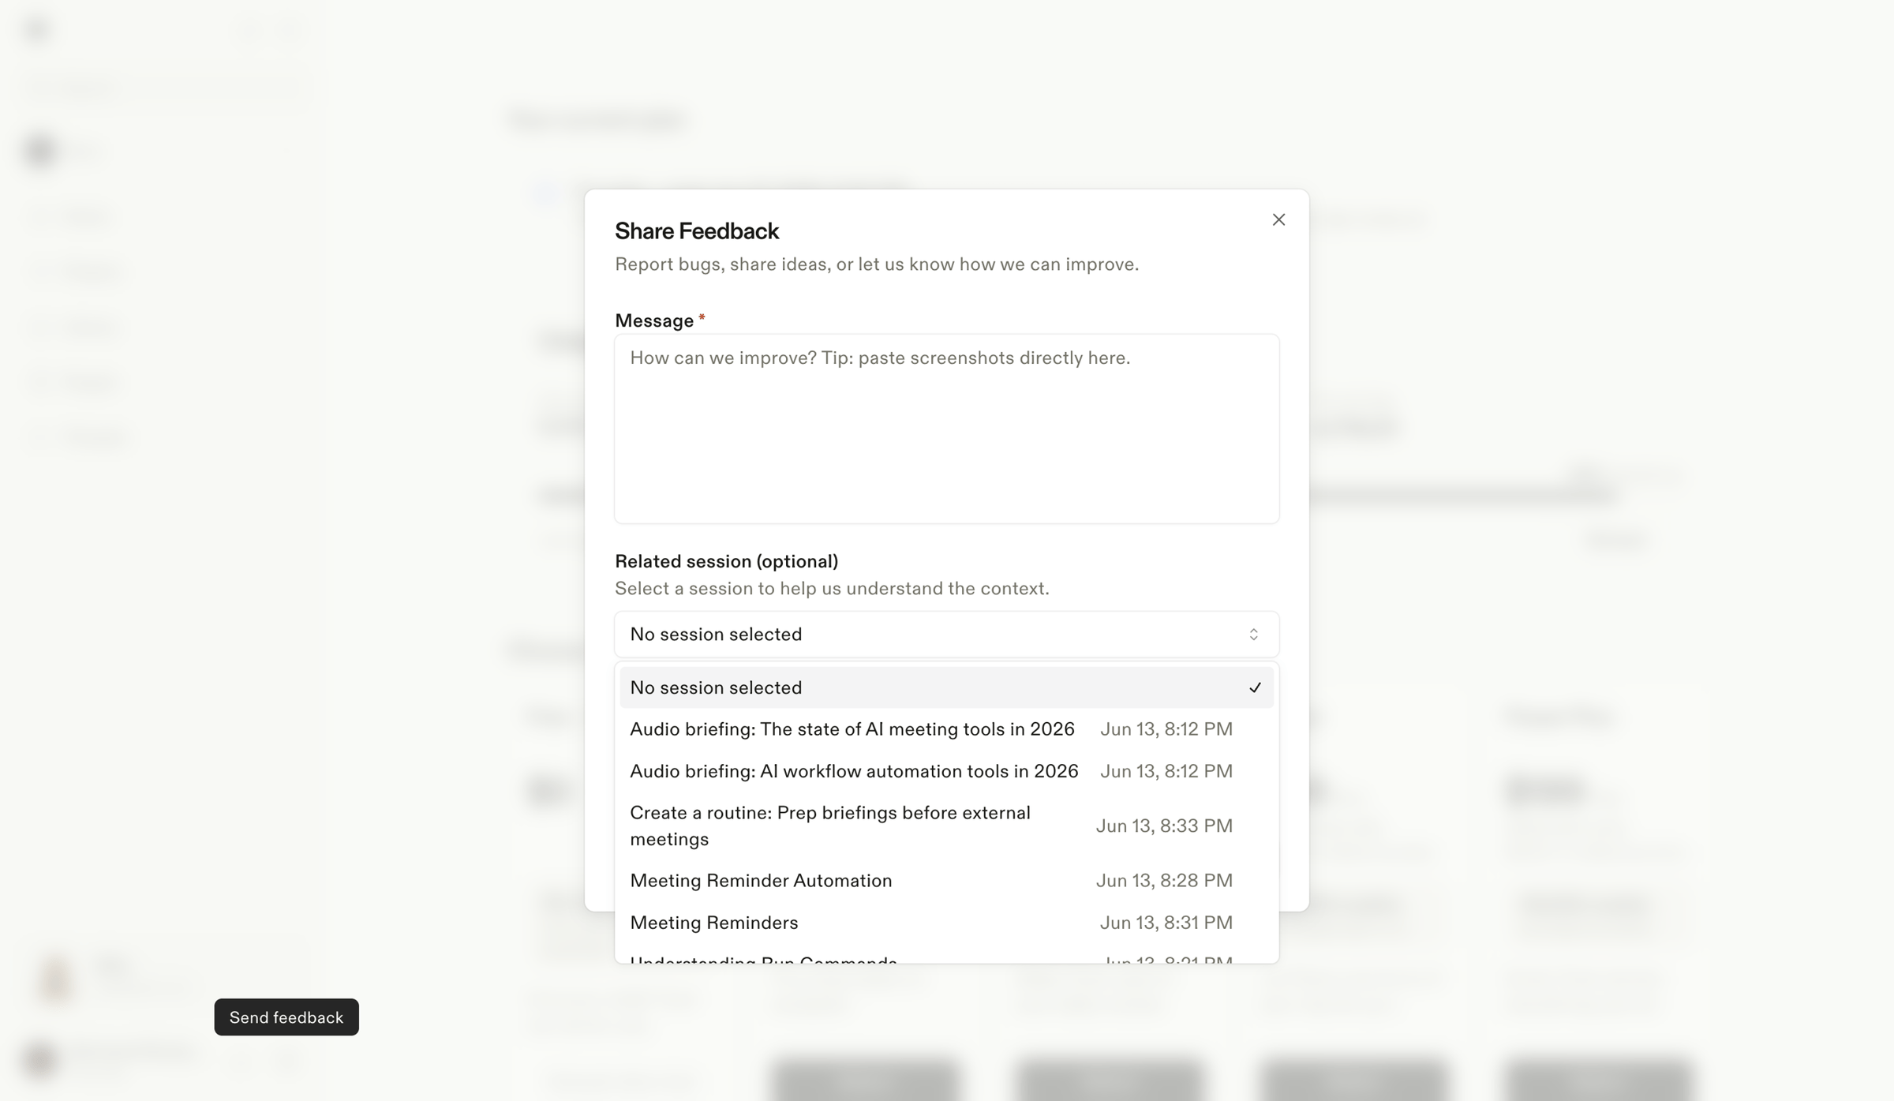
Task: Open the No session selected dropdown
Action: coord(946,634)
